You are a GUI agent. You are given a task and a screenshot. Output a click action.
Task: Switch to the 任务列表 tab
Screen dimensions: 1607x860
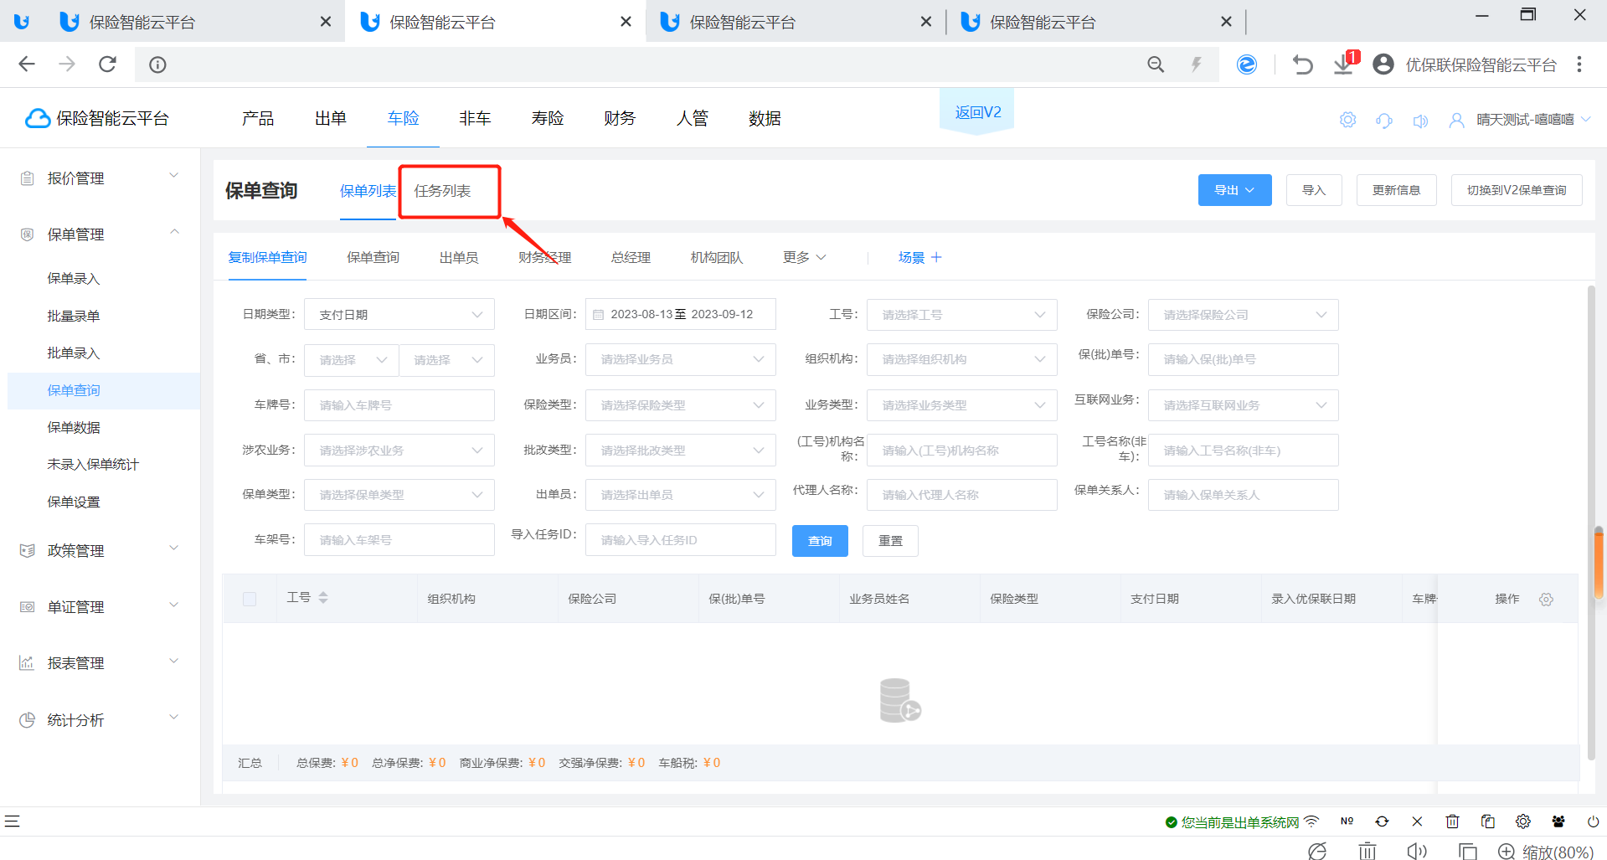point(442,191)
